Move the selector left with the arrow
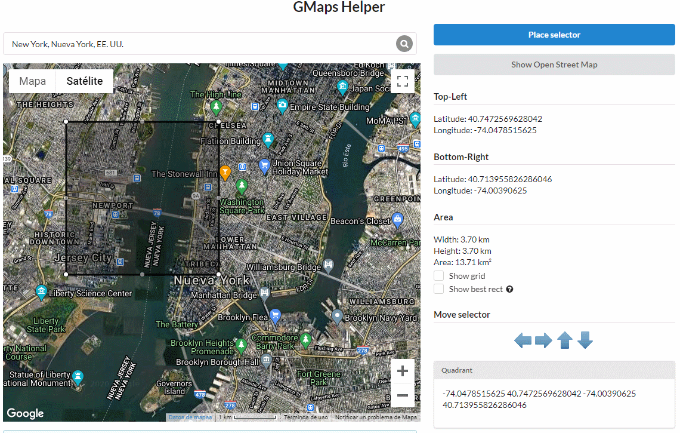Viewport: 680px width, 433px height. tap(523, 340)
